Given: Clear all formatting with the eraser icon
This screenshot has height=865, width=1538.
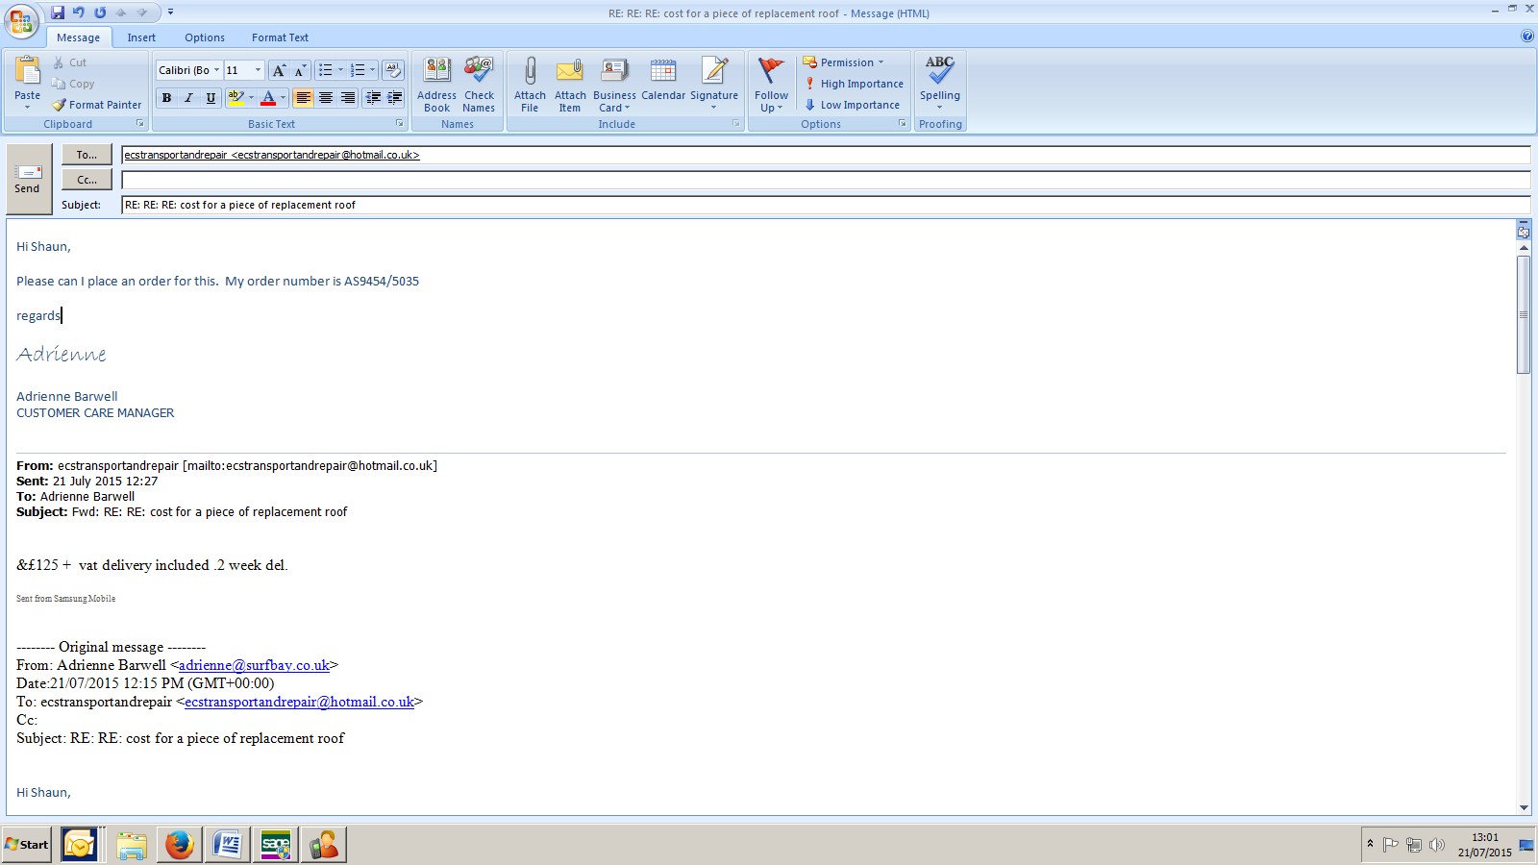Looking at the screenshot, I should (x=392, y=70).
